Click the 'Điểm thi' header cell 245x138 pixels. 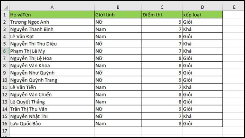(x=162, y=15)
